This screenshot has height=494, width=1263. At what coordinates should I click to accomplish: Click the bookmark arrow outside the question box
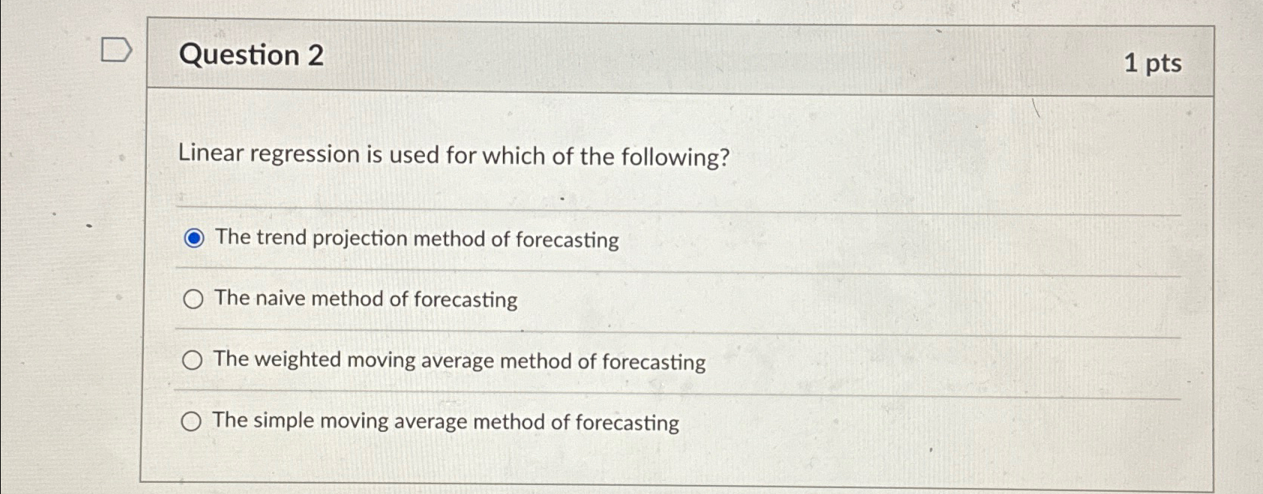click(x=118, y=51)
